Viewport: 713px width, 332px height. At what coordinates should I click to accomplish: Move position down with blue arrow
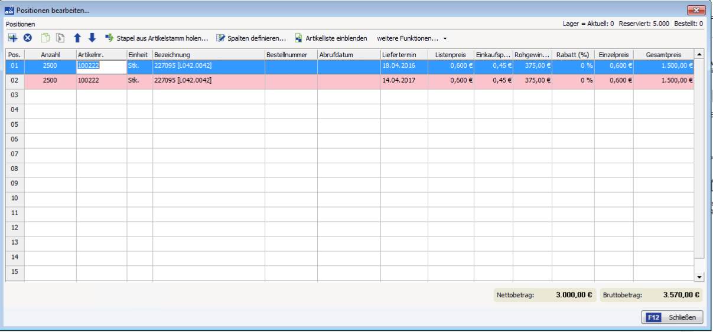tap(92, 38)
